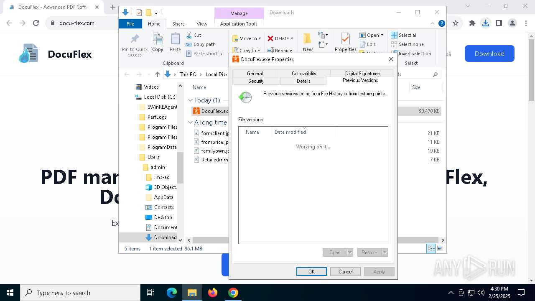Click Chrome address bar docu-flex.com

point(76,23)
